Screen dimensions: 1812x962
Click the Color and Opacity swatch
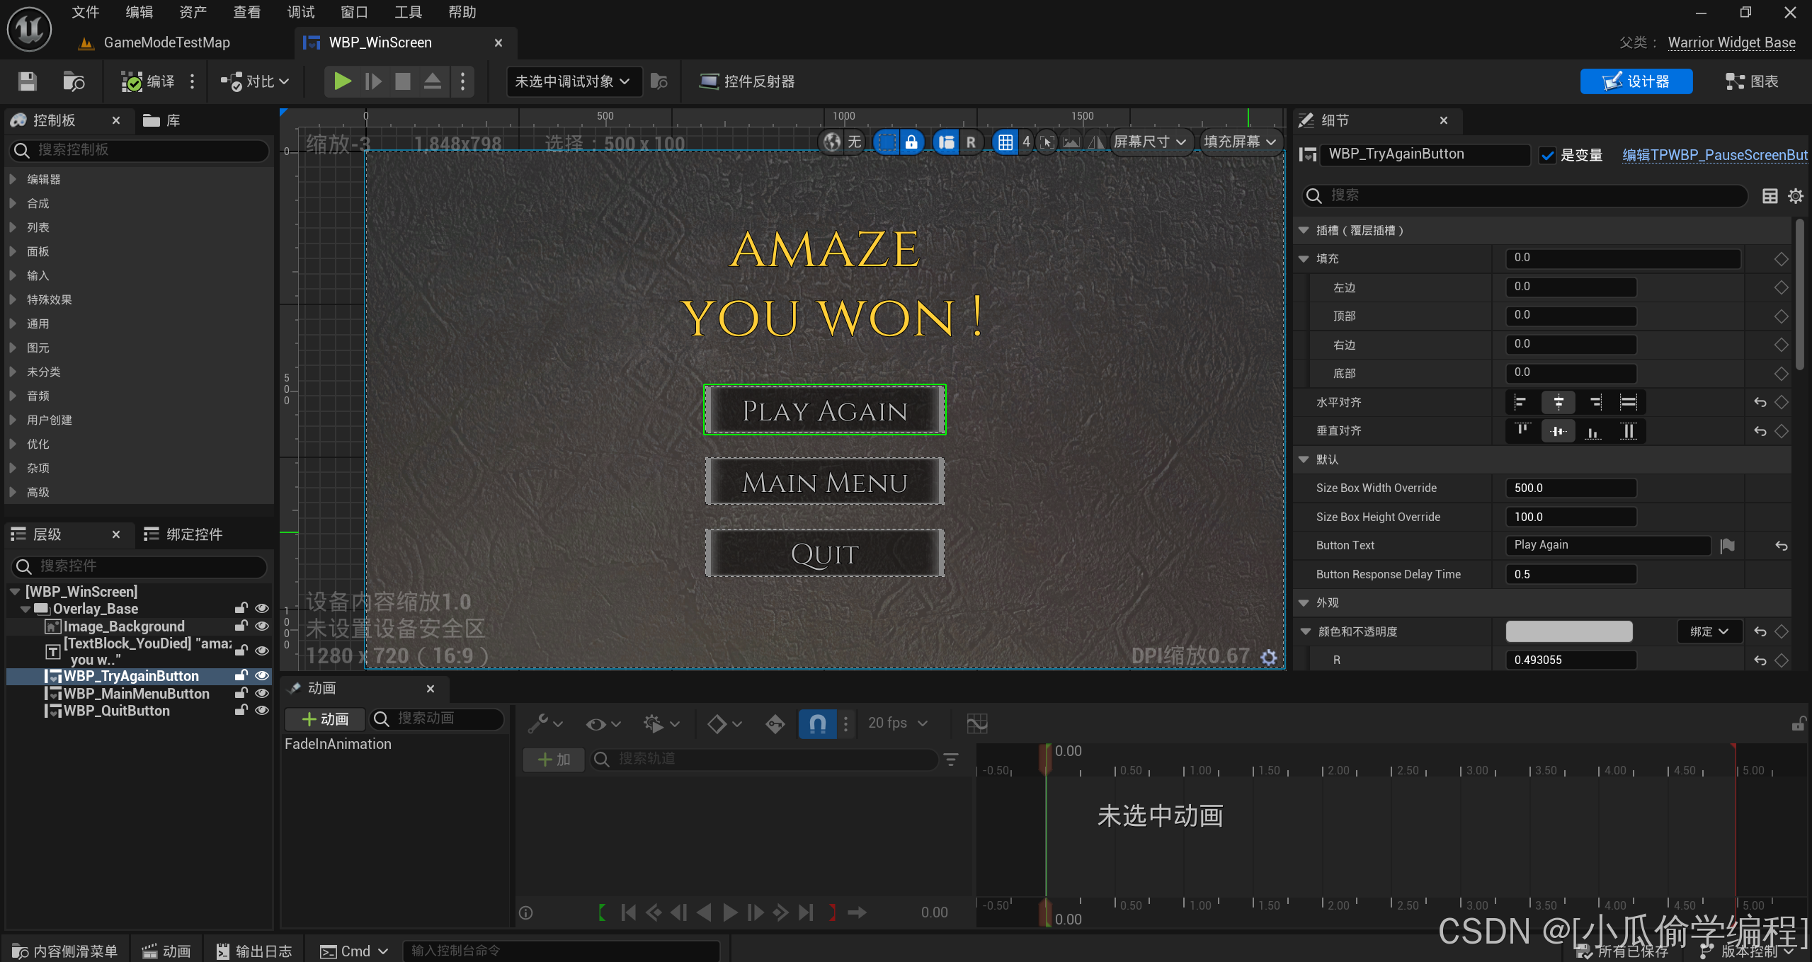(x=1568, y=631)
